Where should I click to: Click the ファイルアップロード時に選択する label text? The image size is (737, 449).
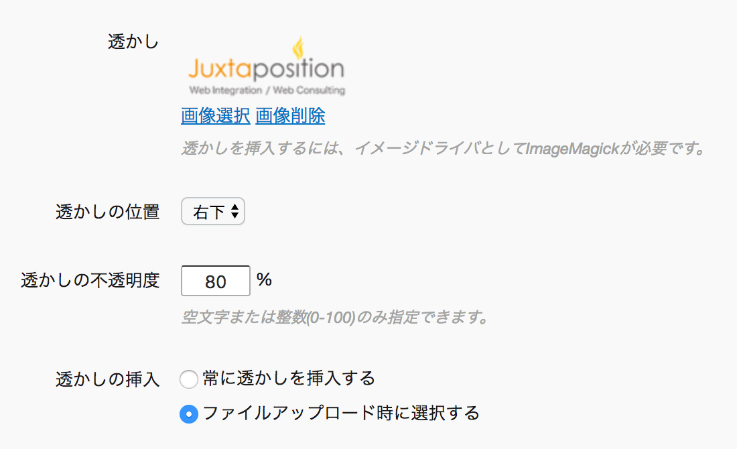[x=341, y=413]
